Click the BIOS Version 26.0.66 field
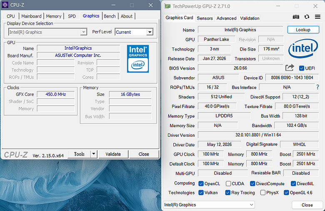325x211 pixels. (x=240, y=68)
